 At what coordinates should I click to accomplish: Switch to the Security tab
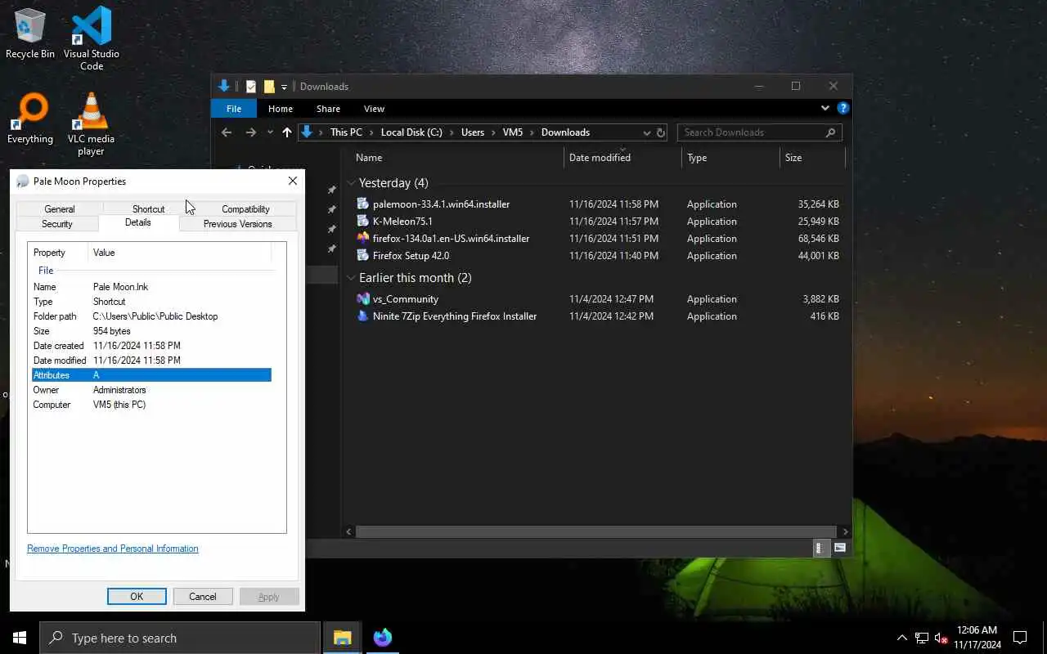pyautogui.click(x=57, y=224)
